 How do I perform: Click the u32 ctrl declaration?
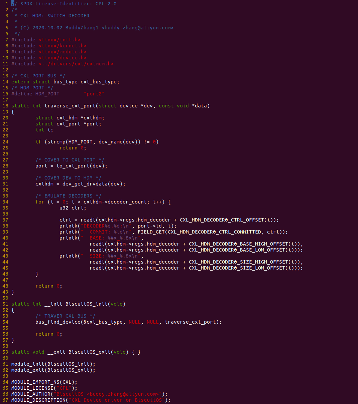coord(73,208)
